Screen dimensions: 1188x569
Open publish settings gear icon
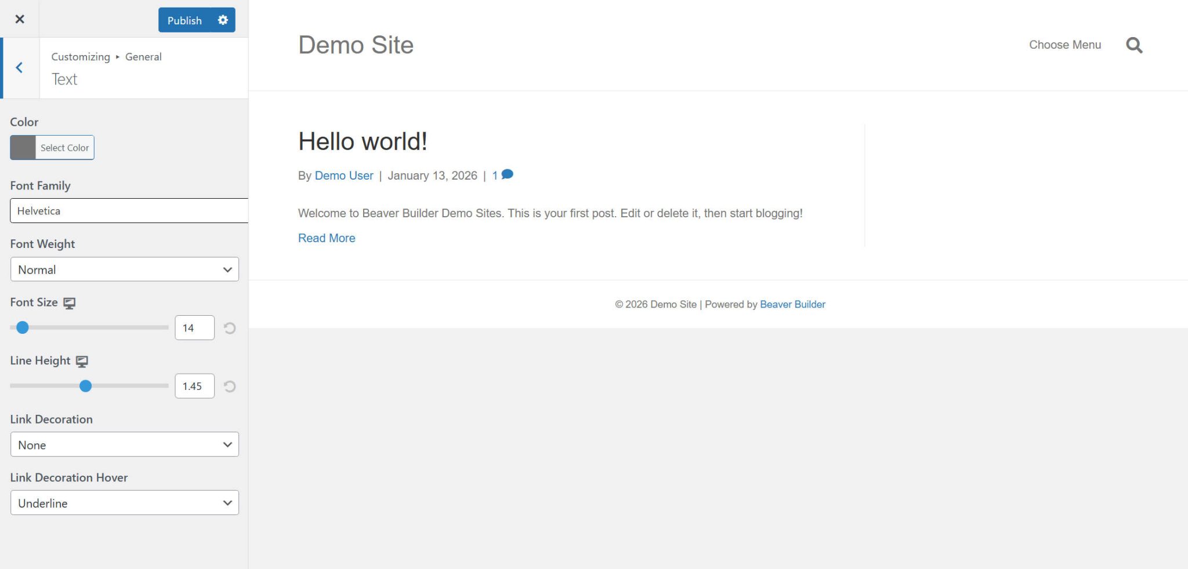coord(223,20)
